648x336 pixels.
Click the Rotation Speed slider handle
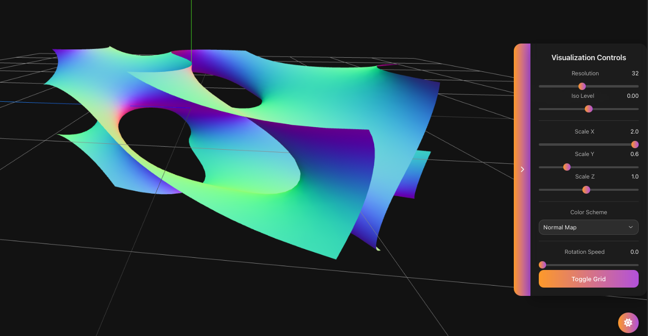(x=542, y=265)
